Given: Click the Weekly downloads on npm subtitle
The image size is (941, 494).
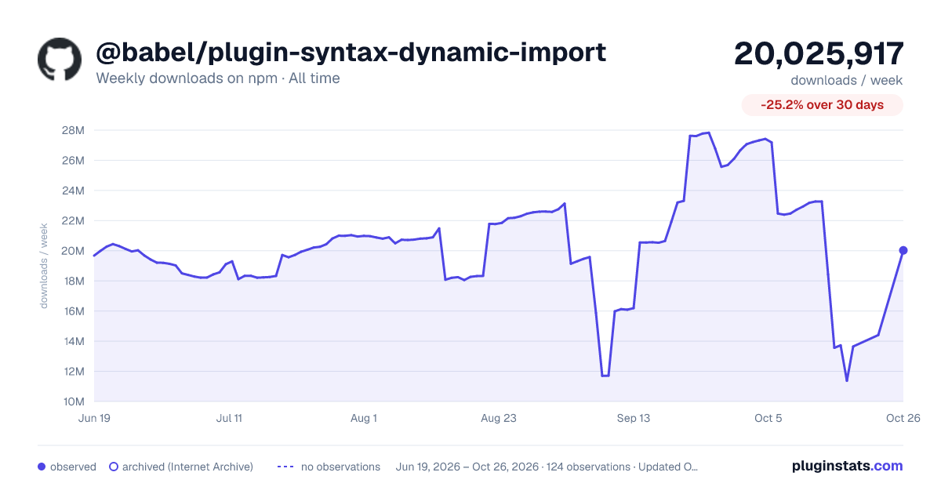Looking at the screenshot, I should click(218, 78).
